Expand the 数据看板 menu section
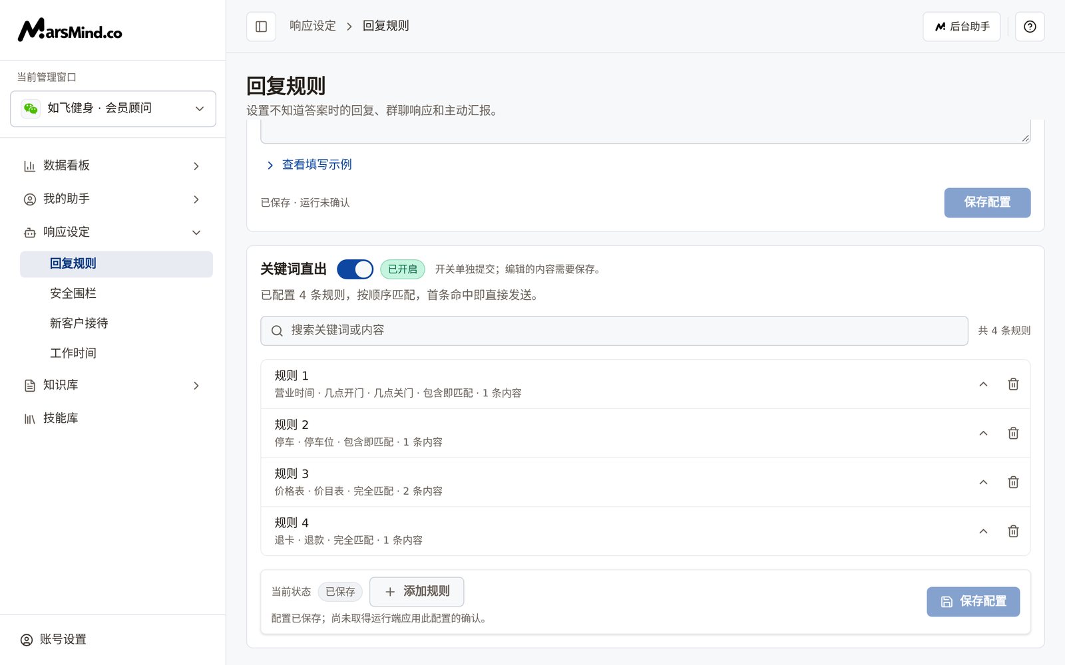This screenshot has width=1065, height=665. 196,166
